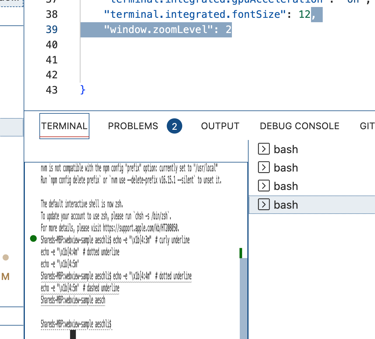The height and width of the screenshot is (339, 375).
Task: Click the beige dot in the far-left gutter
Action: coord(5,257)
